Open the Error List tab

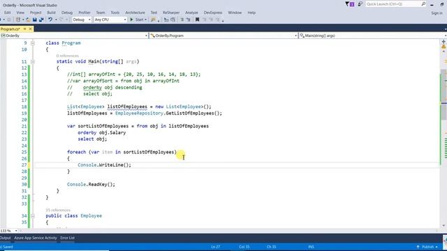coord(68,238)
